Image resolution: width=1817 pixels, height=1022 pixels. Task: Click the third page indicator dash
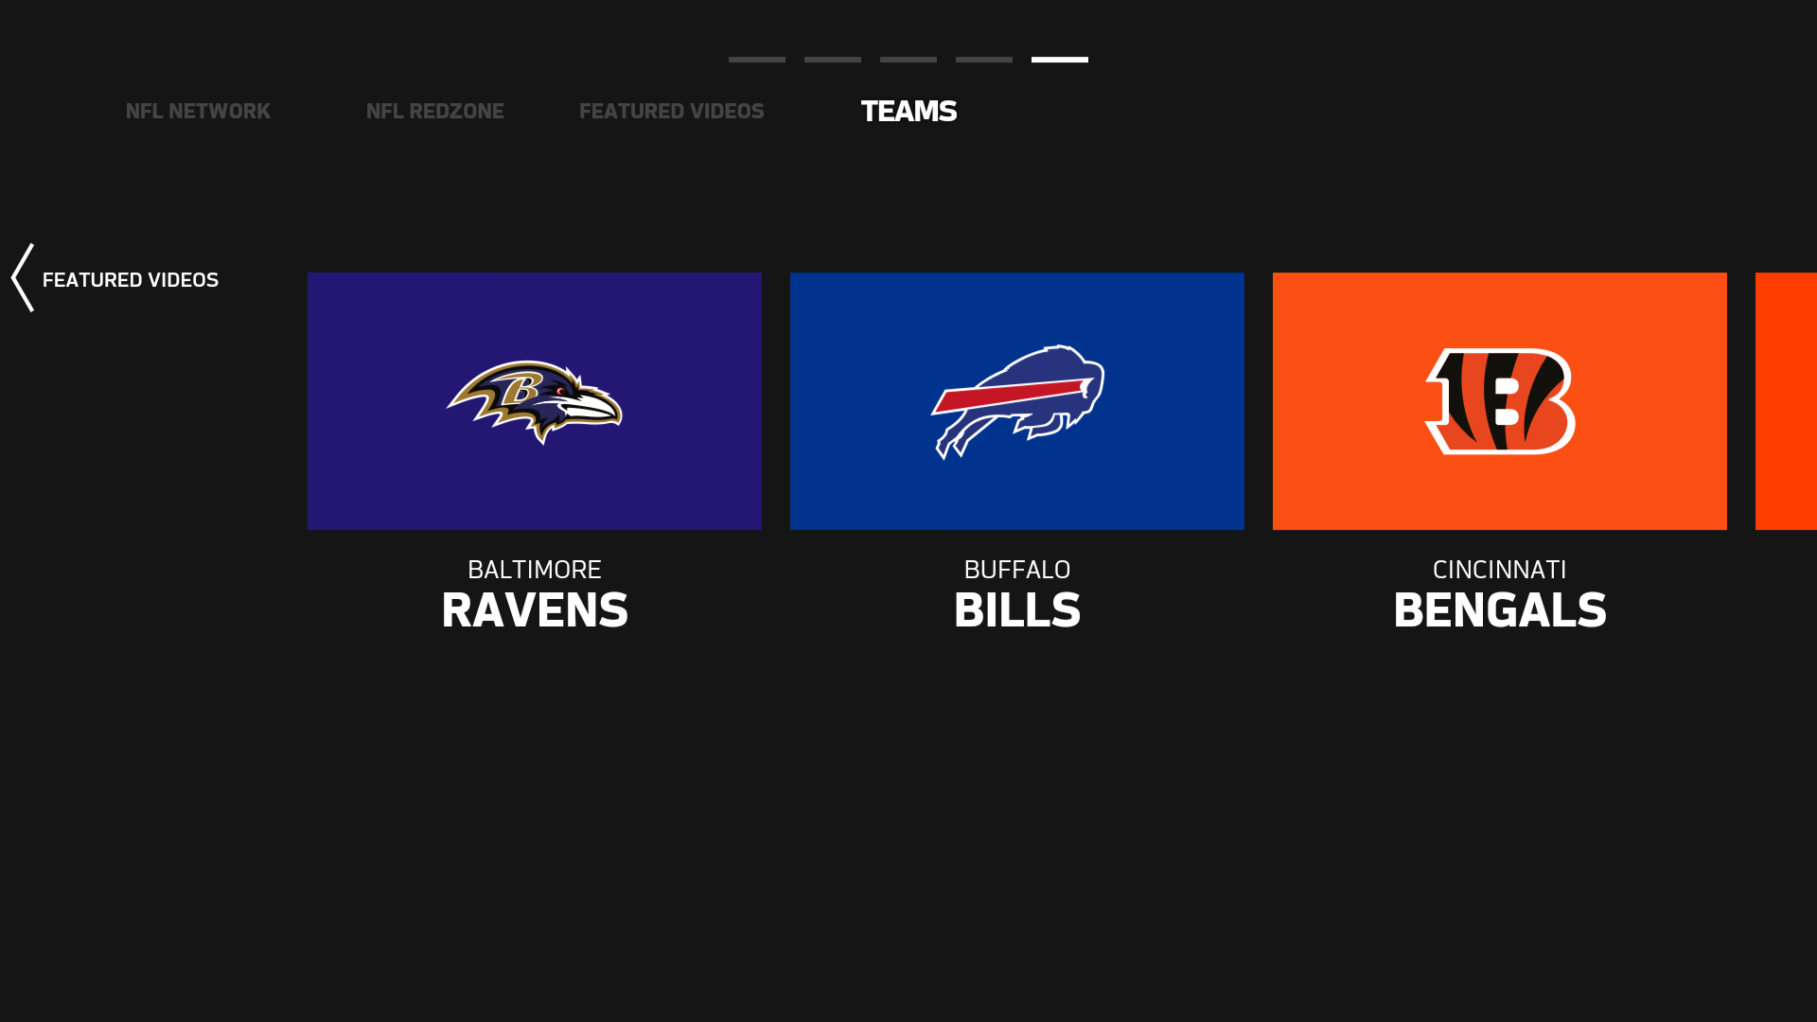908,60
